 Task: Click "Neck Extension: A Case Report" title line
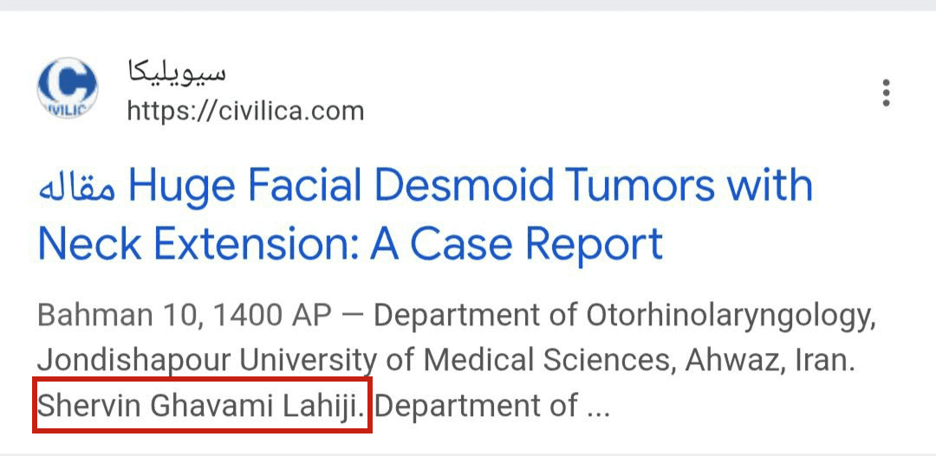tap(350, 244)
